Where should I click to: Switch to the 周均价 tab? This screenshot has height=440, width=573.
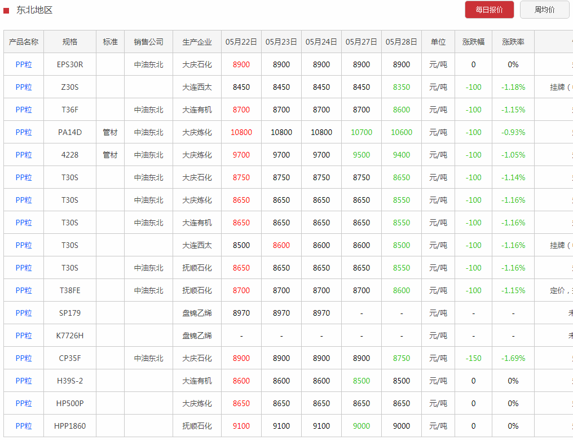pyautogui.click(x=544, y=10)
